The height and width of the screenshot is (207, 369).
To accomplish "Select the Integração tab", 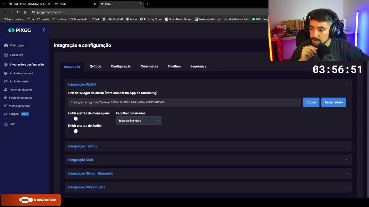I will [x=72, y=66].
